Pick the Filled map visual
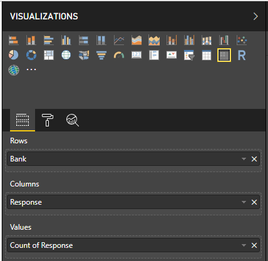This screenshot has height=261, width=268. [84, 55]
